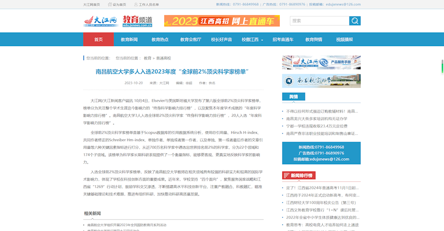Focus the 搜索 search input field

tap(319, 21)
